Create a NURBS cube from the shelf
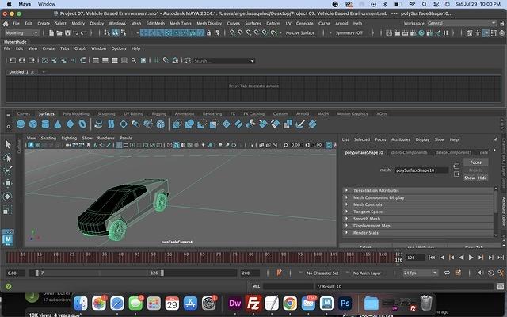507x317 pixels. (x=33, y=124)
